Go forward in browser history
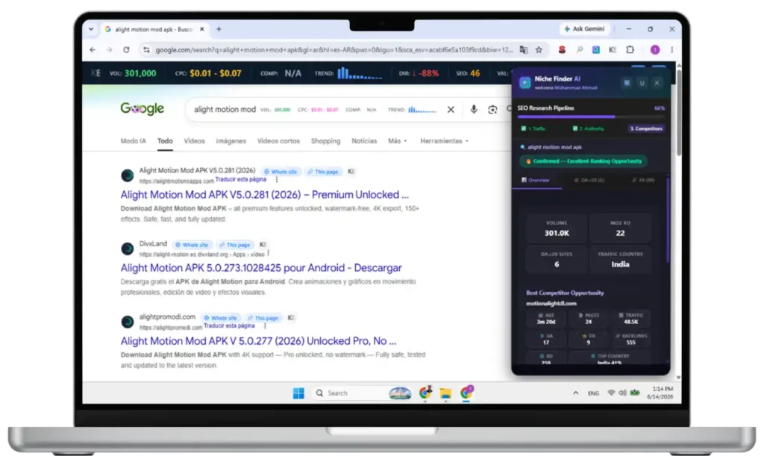 pos(109,50)
